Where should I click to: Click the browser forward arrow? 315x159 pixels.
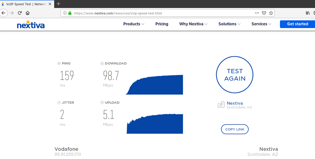coord(12,13)
